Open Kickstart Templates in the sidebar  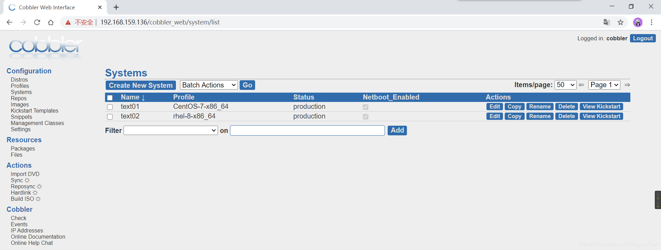(x=34, y=111)
